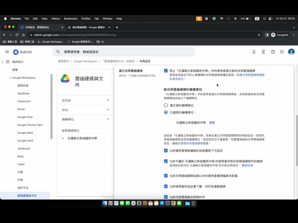Image resolution: width=298 pixels, height=223 pixels.
Task: Click the browser home icon
Action: click(23, 35)
